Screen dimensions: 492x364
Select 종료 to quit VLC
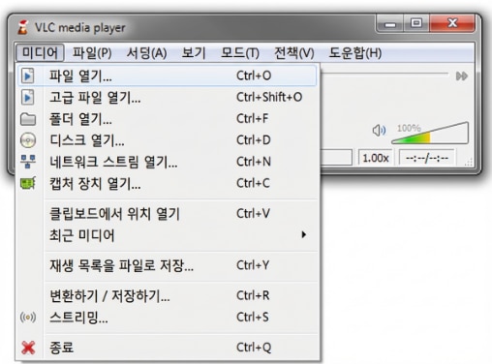pyautogui.click(x=168, y=348)
